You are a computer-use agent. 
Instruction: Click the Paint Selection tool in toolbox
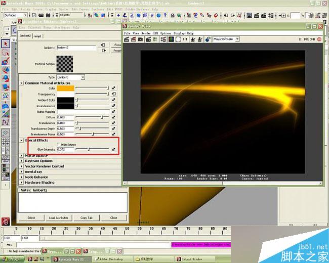tap(6, 61)
